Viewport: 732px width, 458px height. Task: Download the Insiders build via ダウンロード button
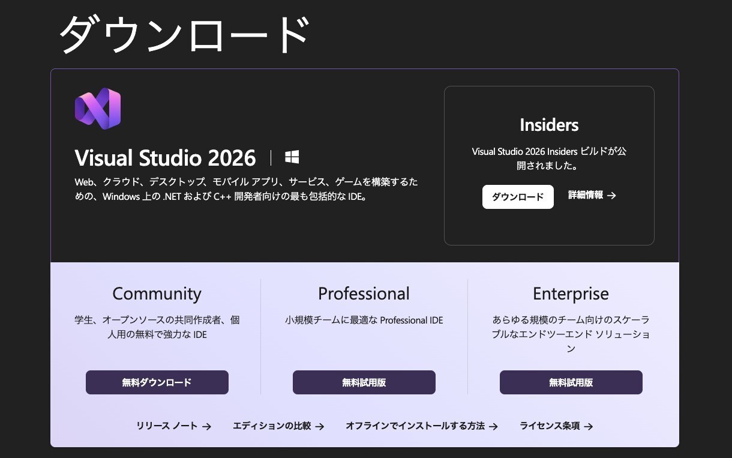tap(518, 197)
